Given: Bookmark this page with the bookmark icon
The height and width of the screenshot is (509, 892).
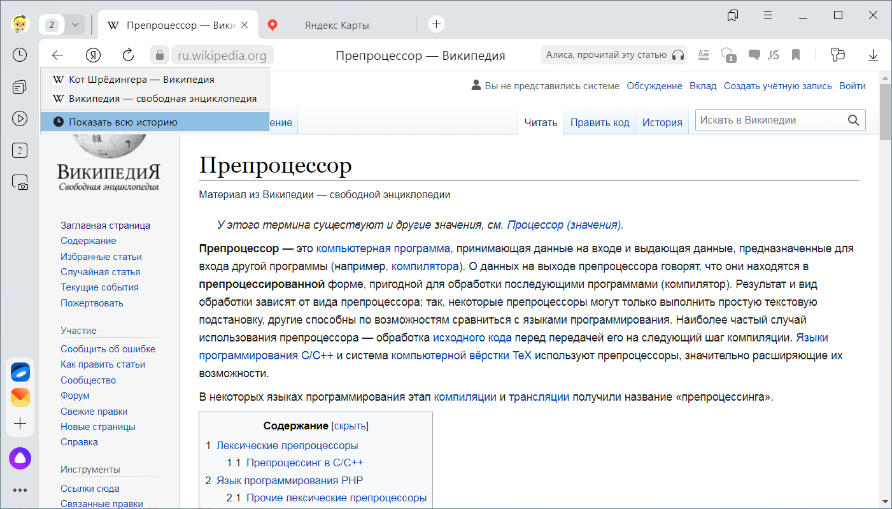Looking at the screenshot, I should click(x=796, y=55).
